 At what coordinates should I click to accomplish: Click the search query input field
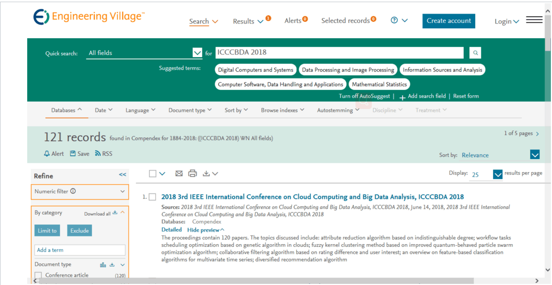[x=339, y=53]
